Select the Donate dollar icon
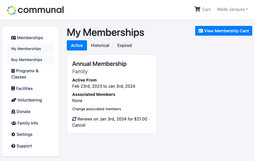The height and width of the screenshot is (161, 254). (13, 112)
